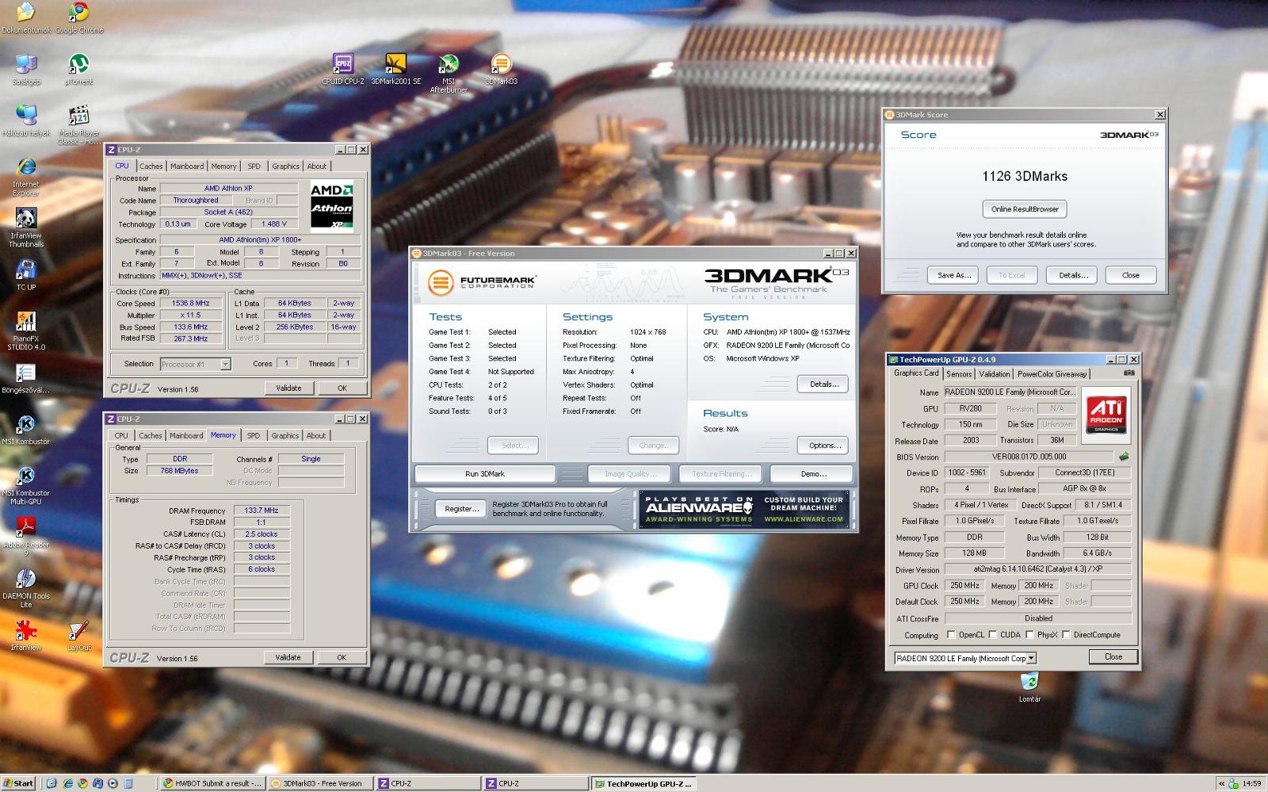The width and height of the screenshot is (1268, 792).
Task: Open Details... in 3DMark Score window
Action: click(1073, 275)
